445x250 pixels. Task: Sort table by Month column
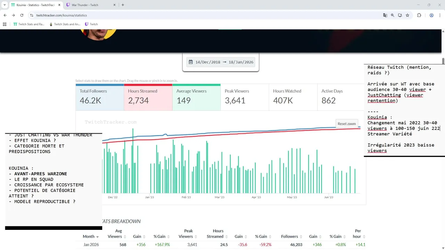pos(91,236)
